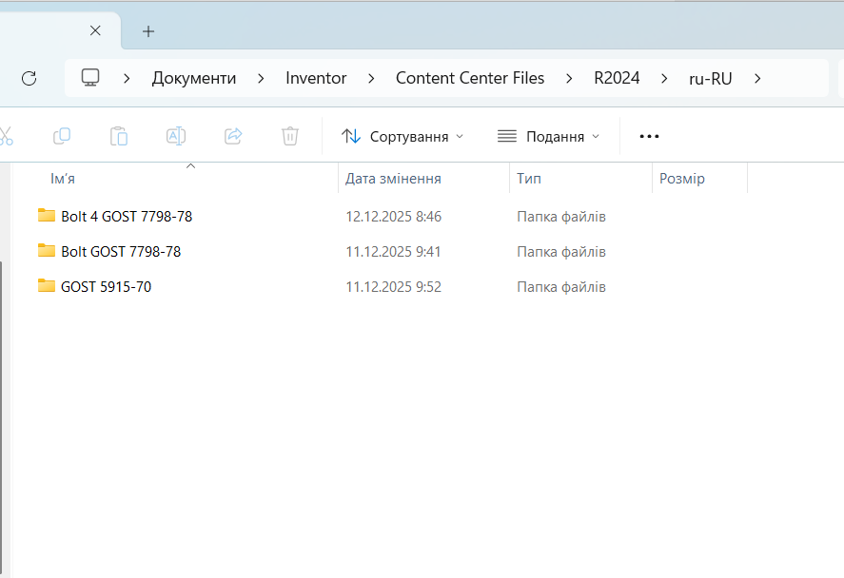This screenshot has height=578, width=844.
Task: Open the Сортування sort dropdown
Action: [x=402, y=137]
